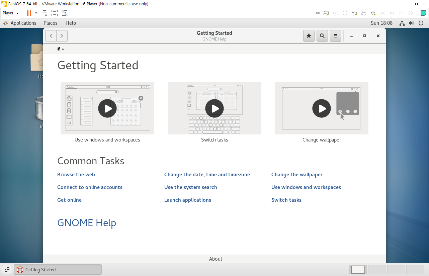
Task: Open Use windows and workspaces link under Common Tasks
Action: tap(306, 187)
